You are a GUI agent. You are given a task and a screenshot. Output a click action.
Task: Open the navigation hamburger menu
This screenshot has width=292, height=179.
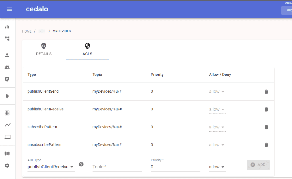10,9
